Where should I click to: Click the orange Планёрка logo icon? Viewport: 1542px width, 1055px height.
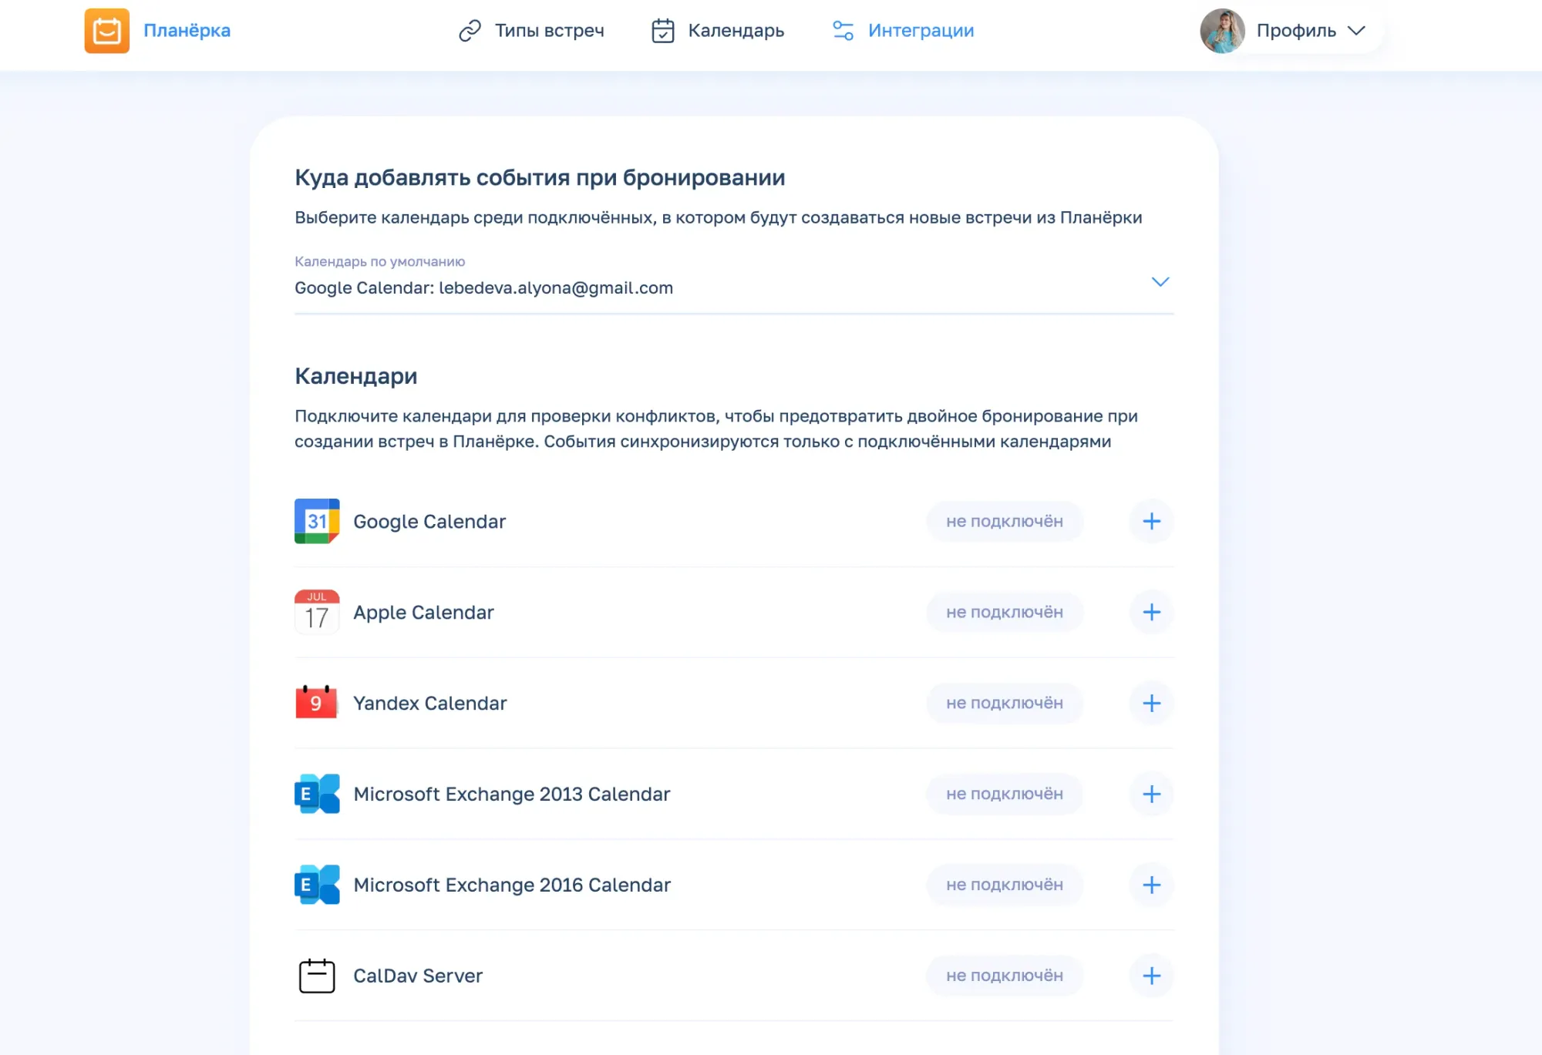106,31
